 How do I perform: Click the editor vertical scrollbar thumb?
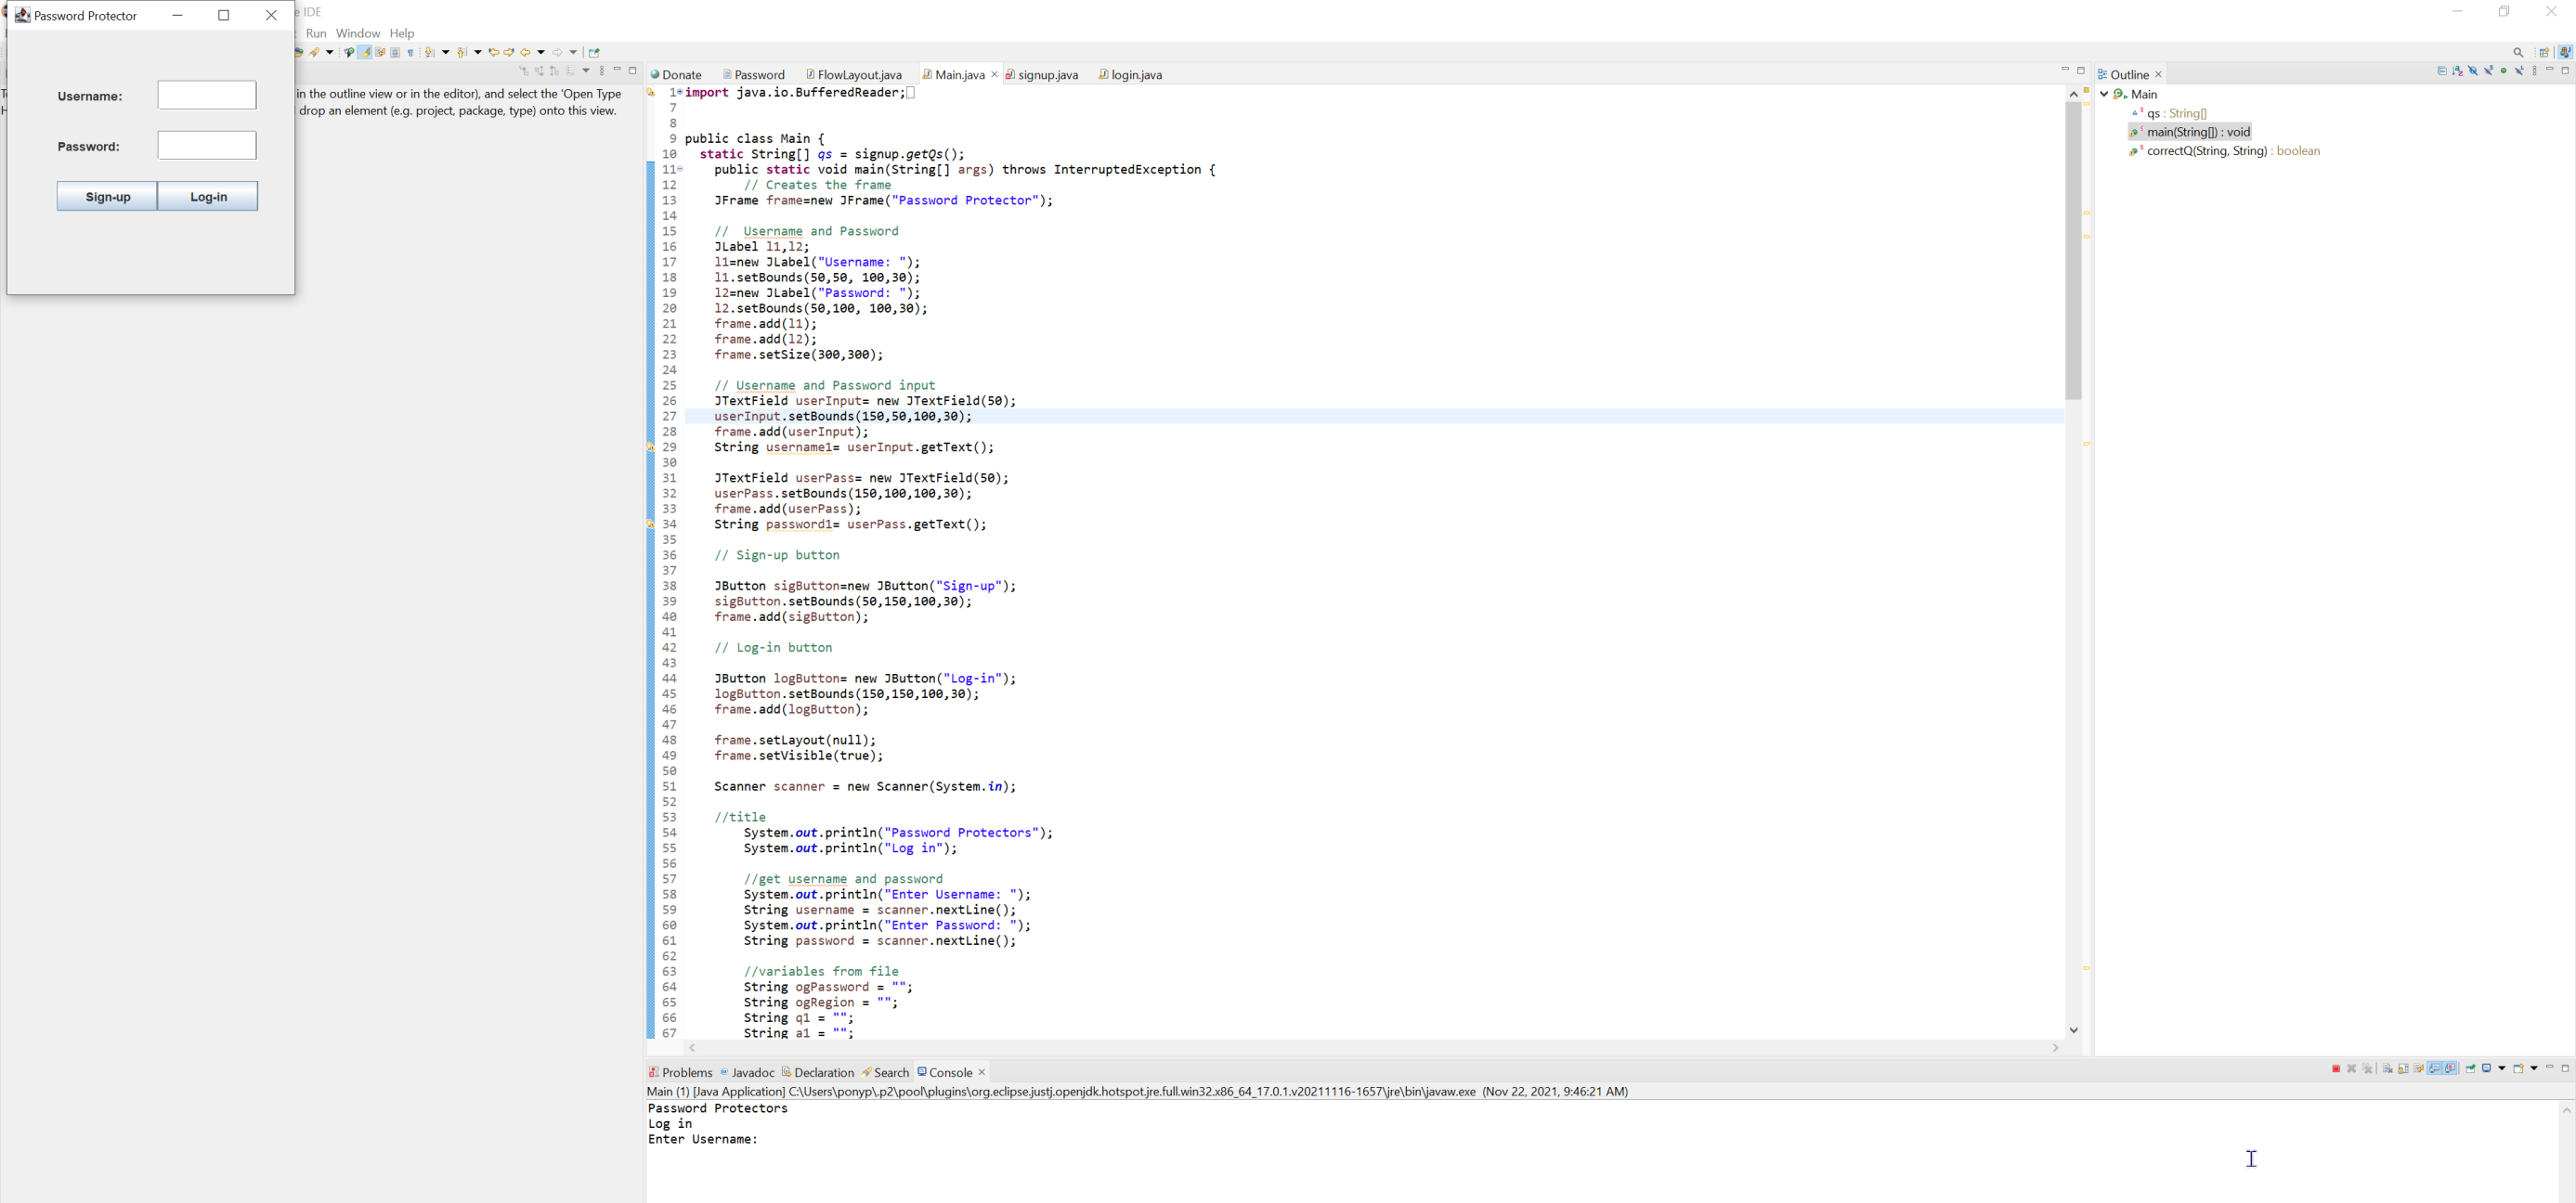click(2073, 250)
